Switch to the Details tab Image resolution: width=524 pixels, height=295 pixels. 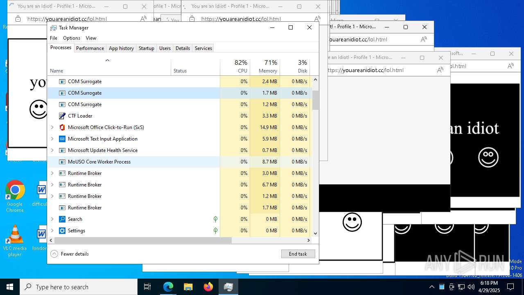(183, 48)
